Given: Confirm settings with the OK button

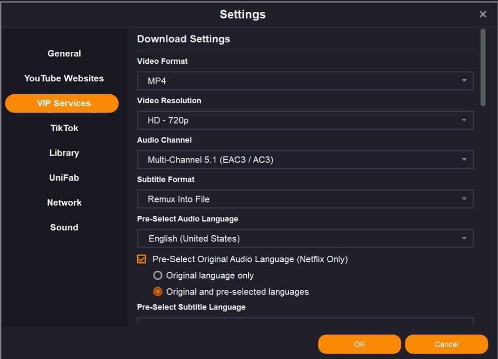Looking at the screenshot, I should point(359,344).
